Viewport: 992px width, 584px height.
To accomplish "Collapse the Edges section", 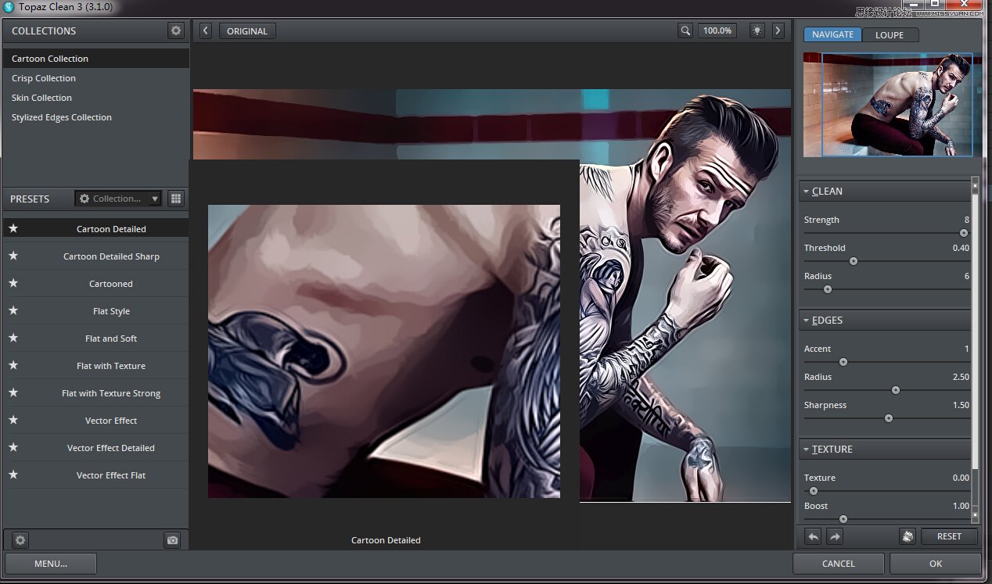I will (807, 321).
